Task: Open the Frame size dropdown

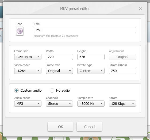Action: [28, 57]
